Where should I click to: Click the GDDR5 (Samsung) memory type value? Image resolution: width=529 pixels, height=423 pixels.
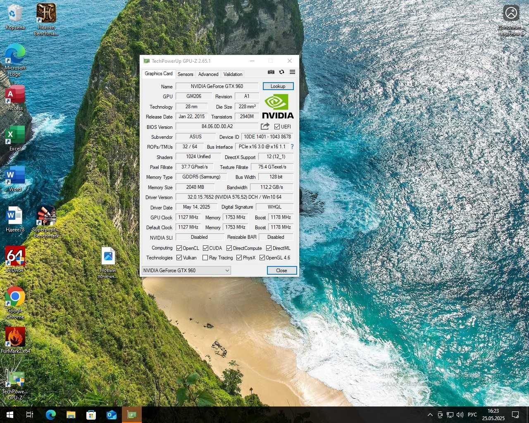point(201,177)
